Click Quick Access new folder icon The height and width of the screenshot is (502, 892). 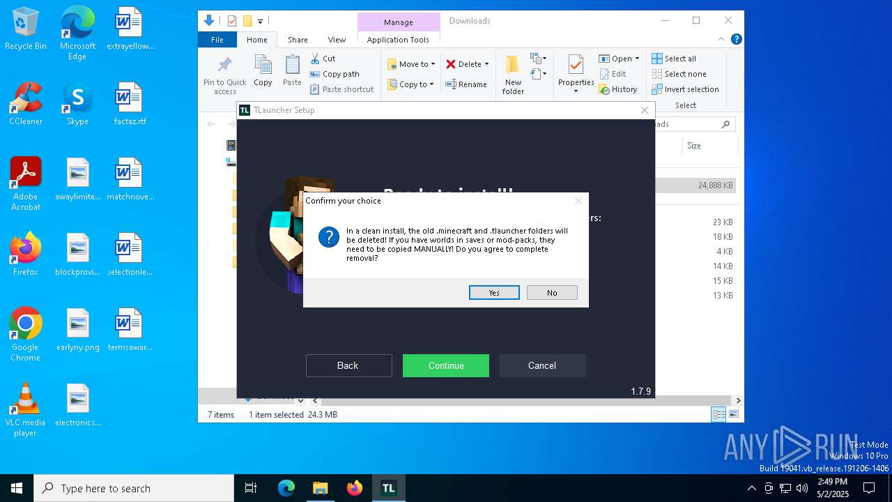pyautogui.click(x=247, y=21)
